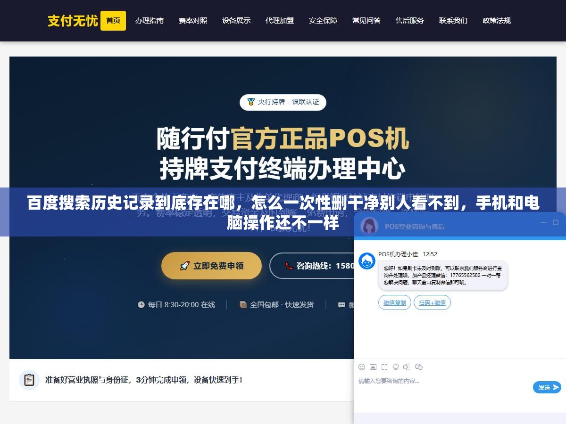566x424 pixels.
Task: Click the 全国包邮 · 快速发货 text
Action: pos(282,305)
